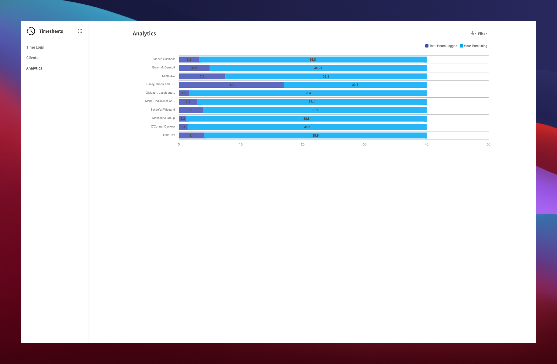
Task: Click the Clients navigation link
Action: point(32,58)
